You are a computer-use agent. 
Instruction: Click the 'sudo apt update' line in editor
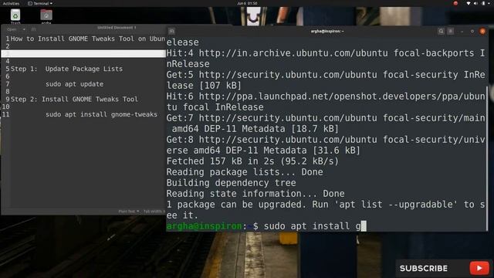point(74,84)
